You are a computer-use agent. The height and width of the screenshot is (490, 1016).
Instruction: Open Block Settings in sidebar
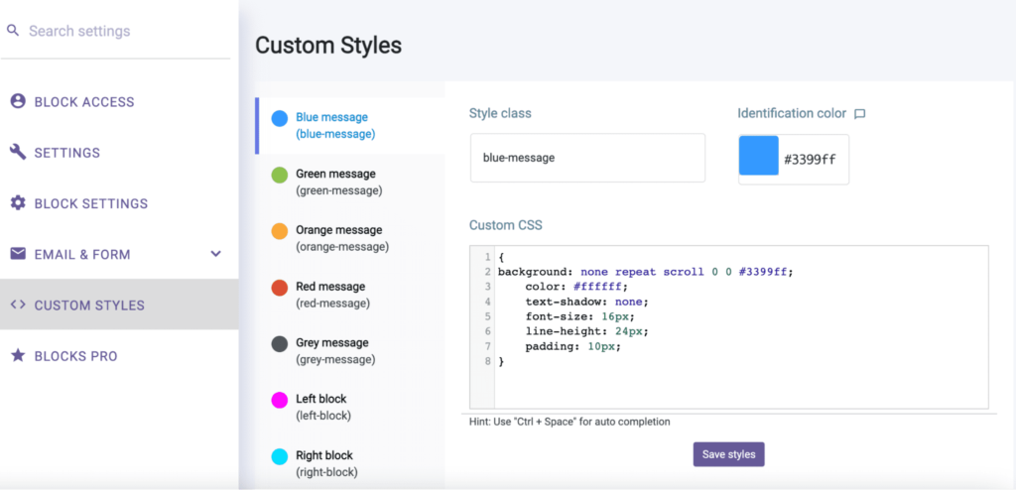(119, 203)
